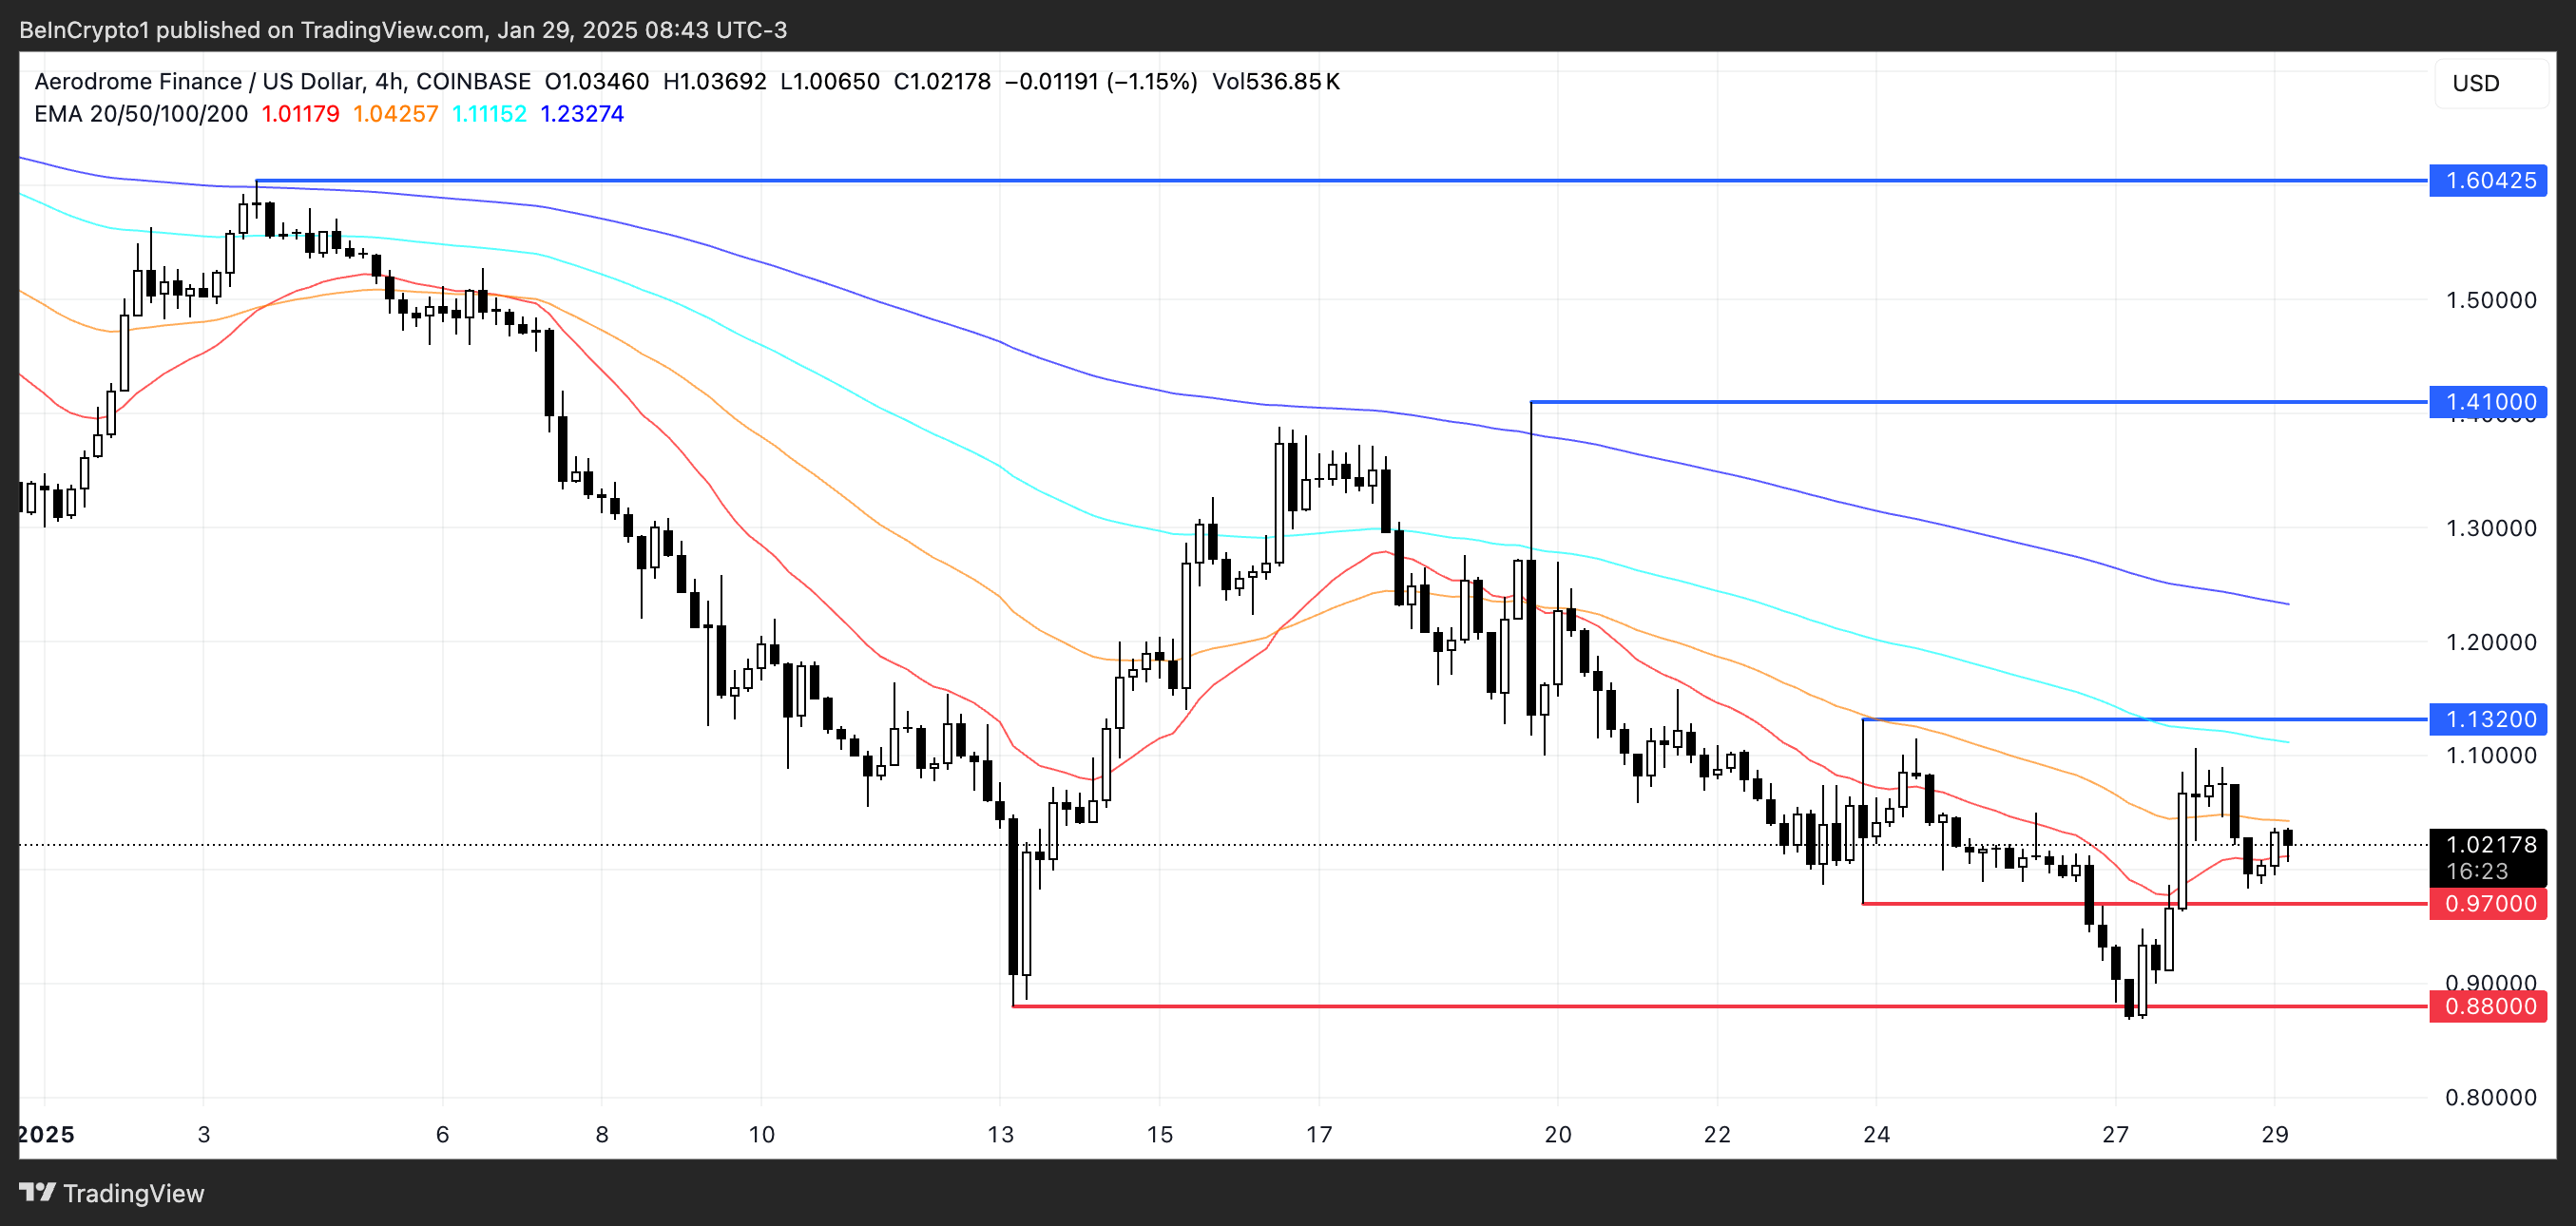
Task: Click date 27 on the time axis
Action: [x=2116, y=1134]
